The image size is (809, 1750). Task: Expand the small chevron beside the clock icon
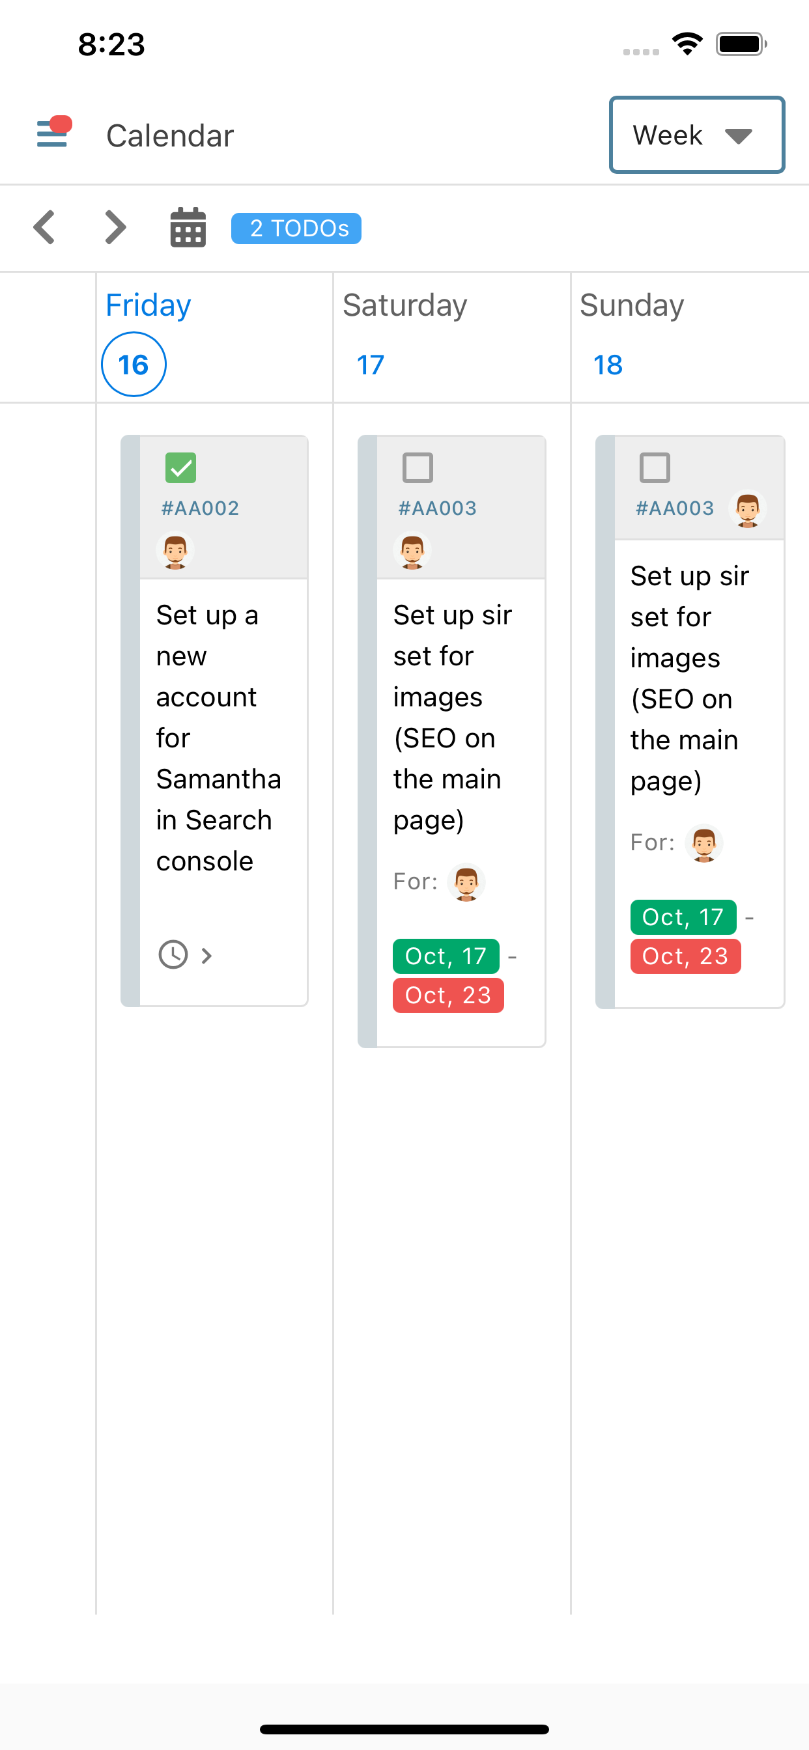[x=206, y=956]
